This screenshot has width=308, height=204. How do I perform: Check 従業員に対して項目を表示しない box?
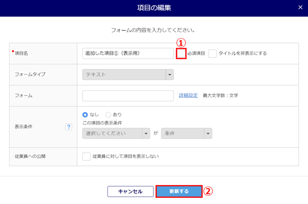pos(87,156)
